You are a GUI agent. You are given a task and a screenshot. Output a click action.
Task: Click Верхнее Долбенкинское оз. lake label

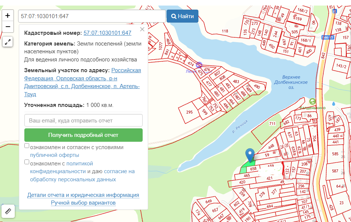[291, 82]
